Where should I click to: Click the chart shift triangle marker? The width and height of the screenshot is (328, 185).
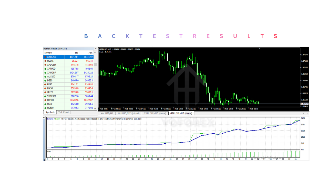click(x=260, y=48)
